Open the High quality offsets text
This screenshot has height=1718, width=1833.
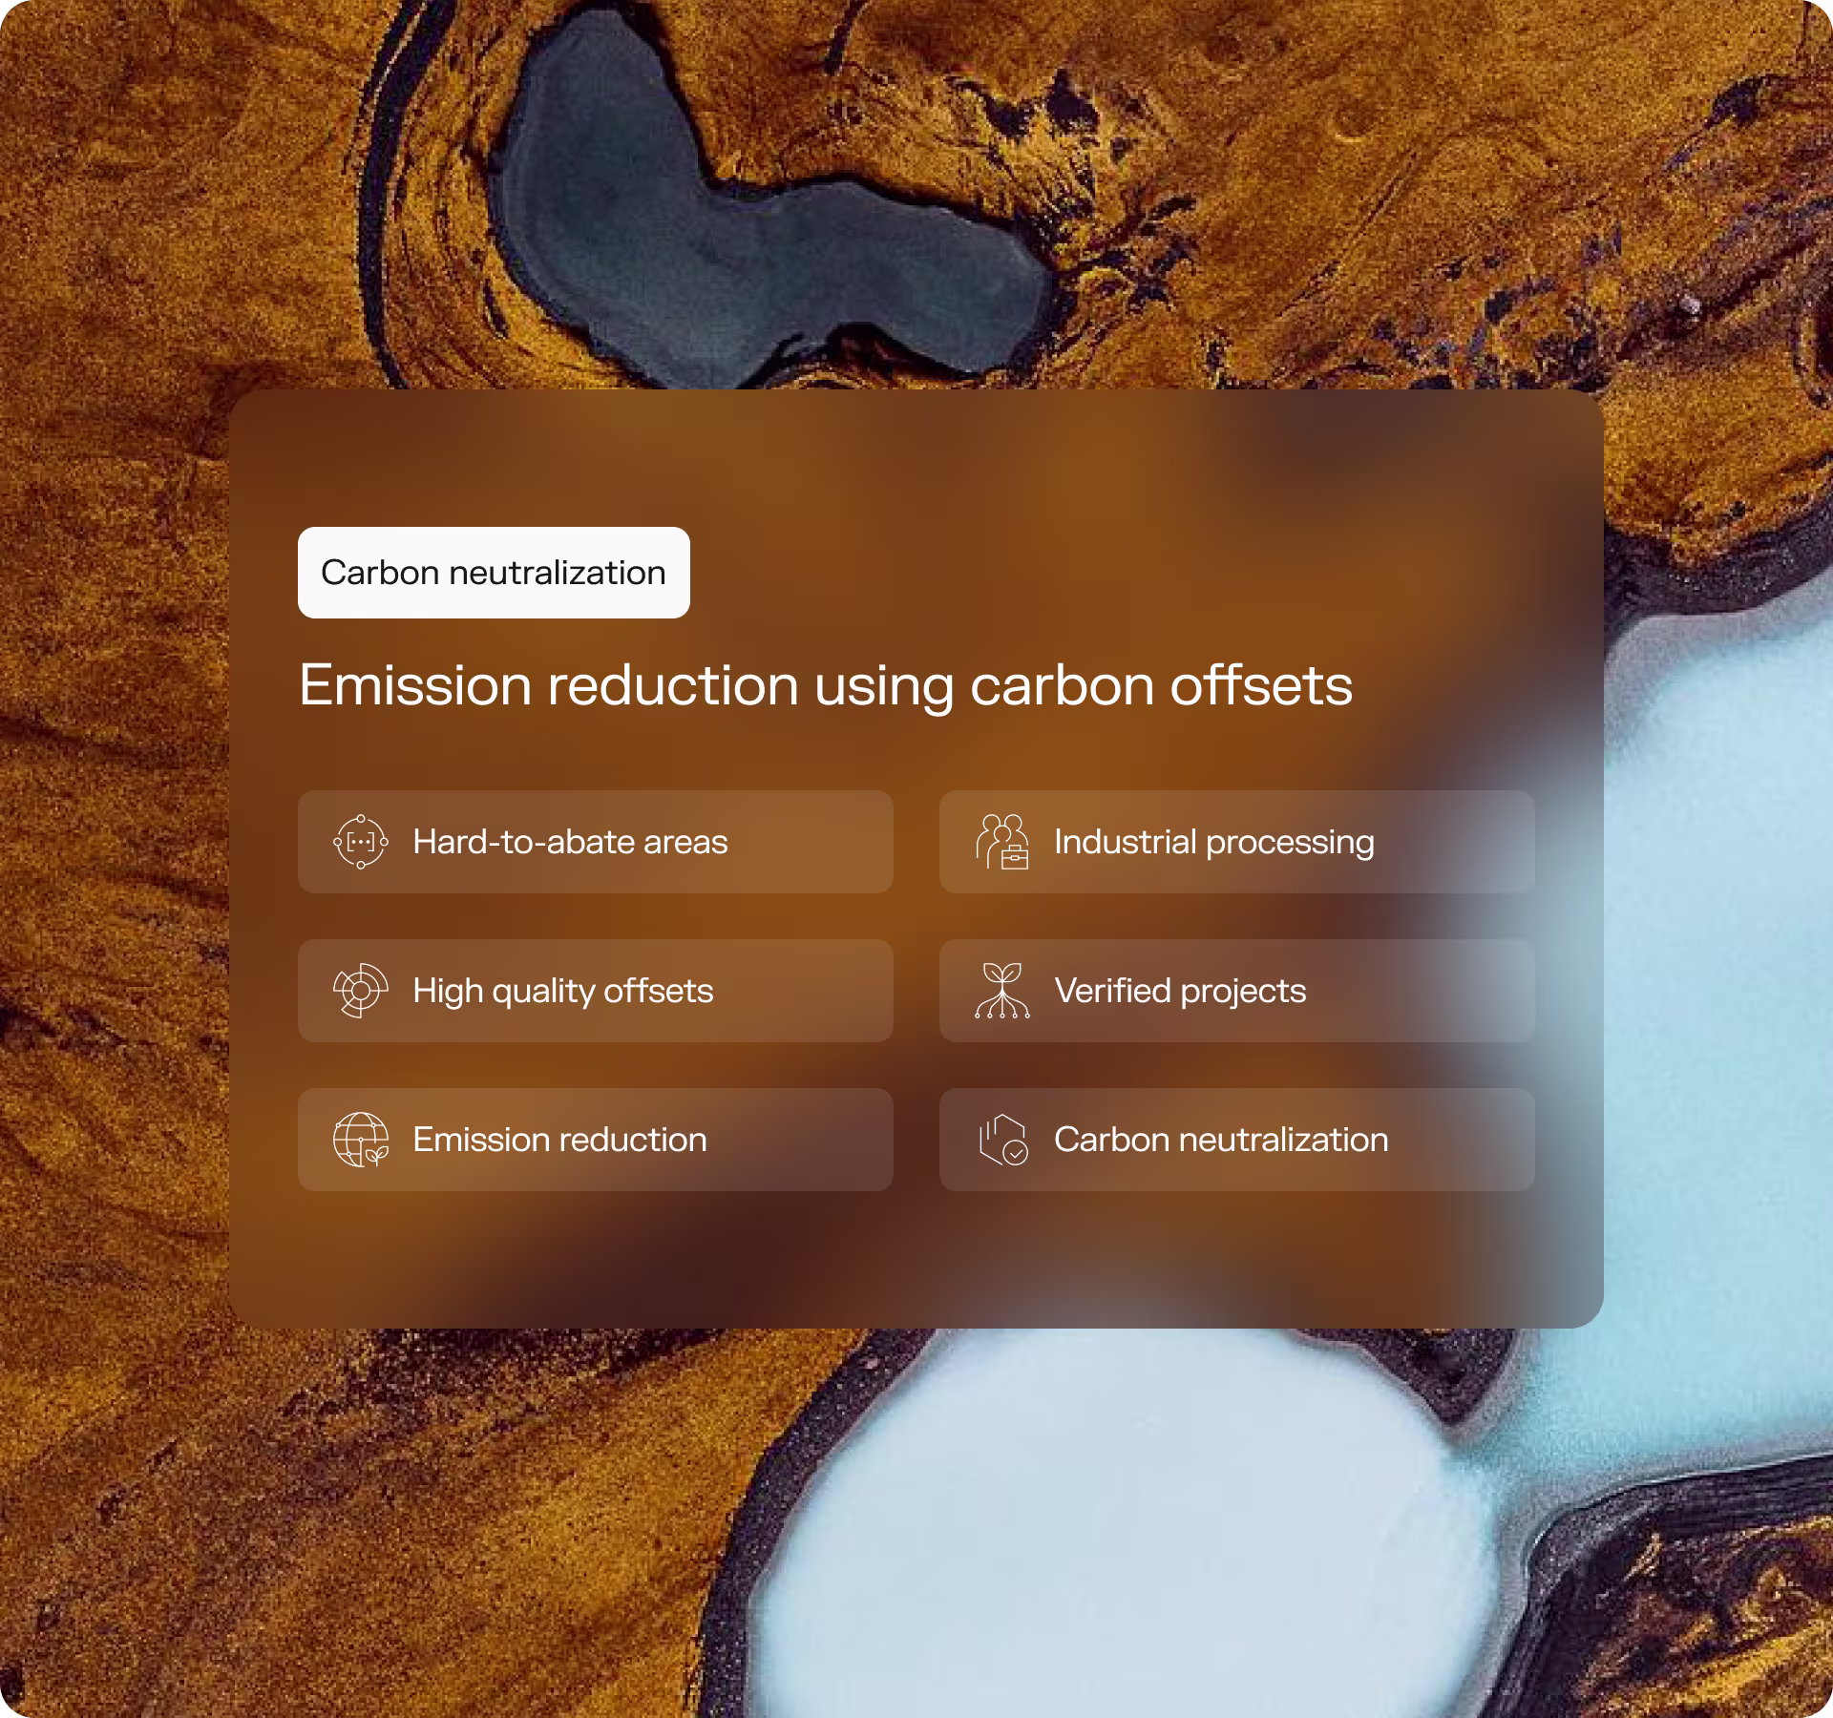tap(562, 991)
